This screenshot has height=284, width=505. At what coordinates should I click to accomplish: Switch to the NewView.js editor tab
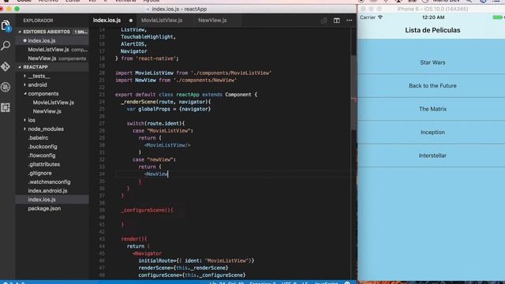coord(212,21)
